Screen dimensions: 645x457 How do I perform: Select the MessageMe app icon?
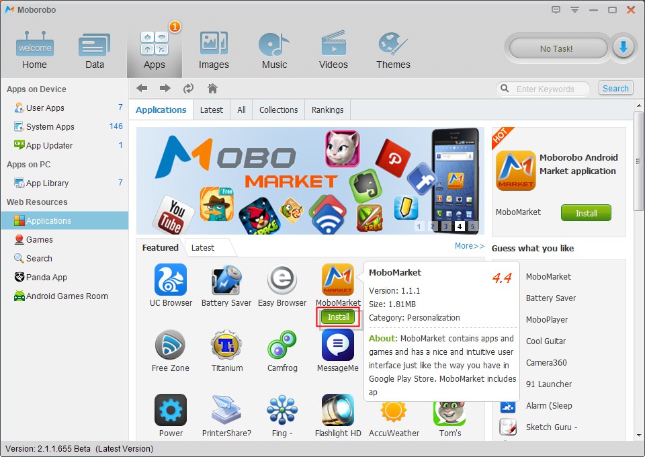click(x=338, y=345)
